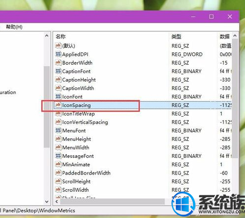Click the 数据 column header

tap(224, 37)
